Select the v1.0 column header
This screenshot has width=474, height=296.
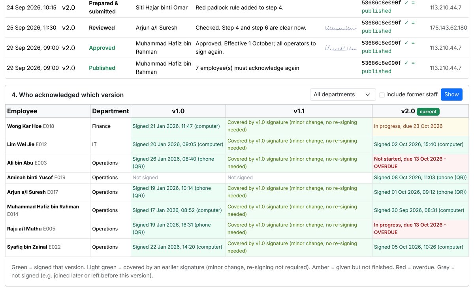[x=178, y=111]
